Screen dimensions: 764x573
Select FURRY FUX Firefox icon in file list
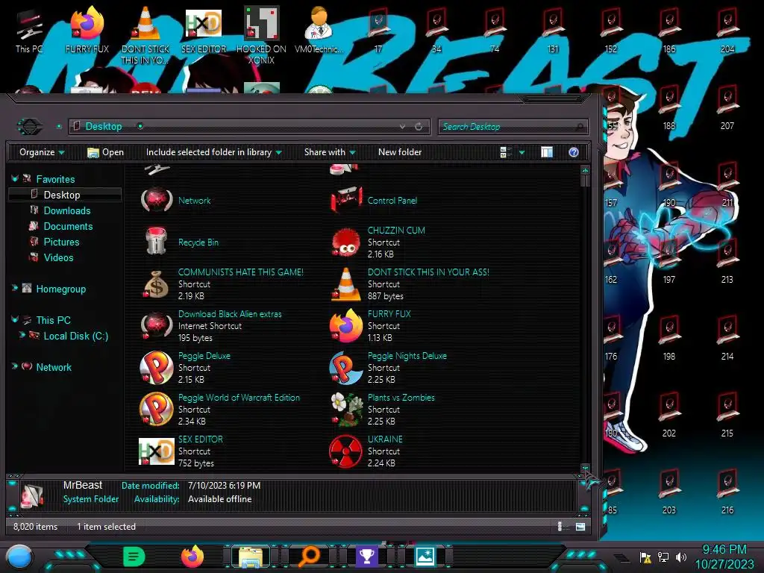(x=346, y=325)
